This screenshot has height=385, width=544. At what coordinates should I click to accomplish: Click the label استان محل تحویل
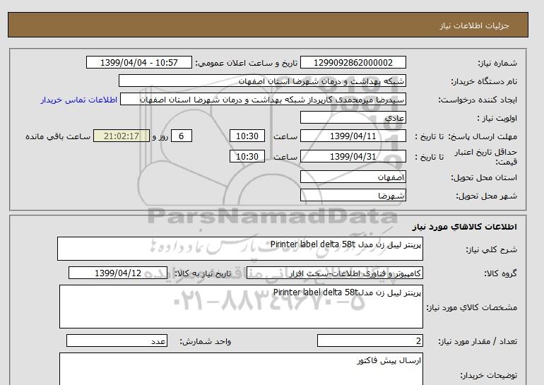click(484, 177)
